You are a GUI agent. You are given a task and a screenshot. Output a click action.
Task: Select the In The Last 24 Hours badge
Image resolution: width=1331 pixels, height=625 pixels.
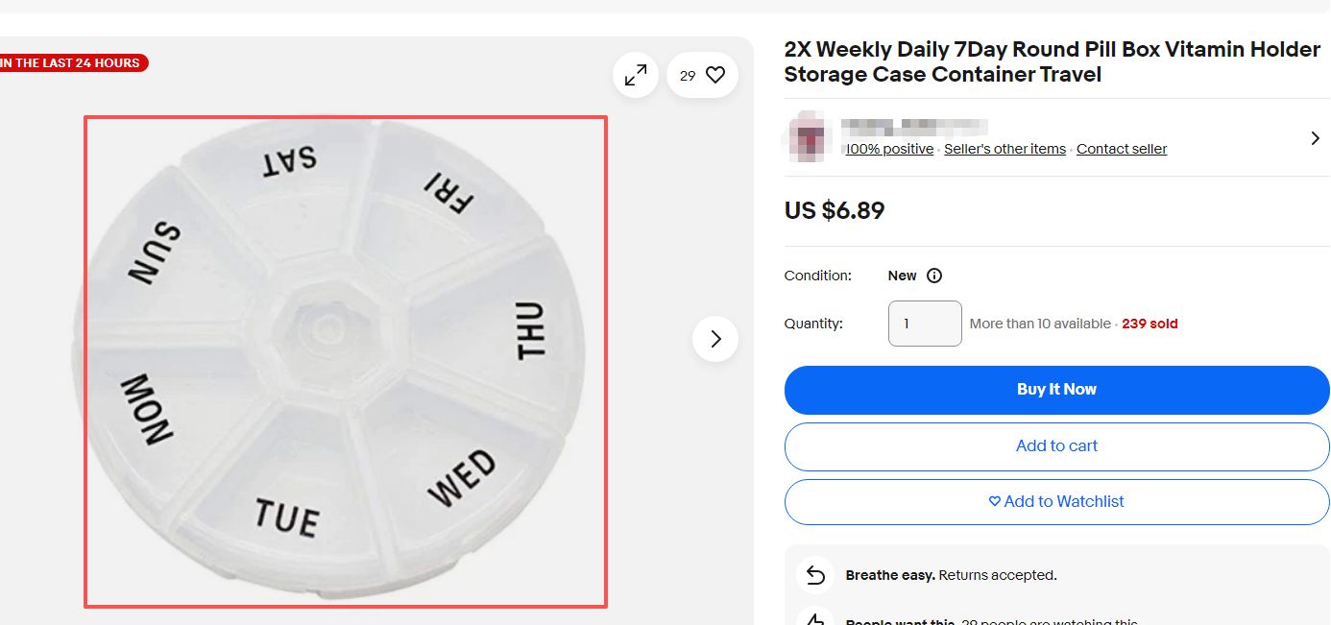click(67, 62)
